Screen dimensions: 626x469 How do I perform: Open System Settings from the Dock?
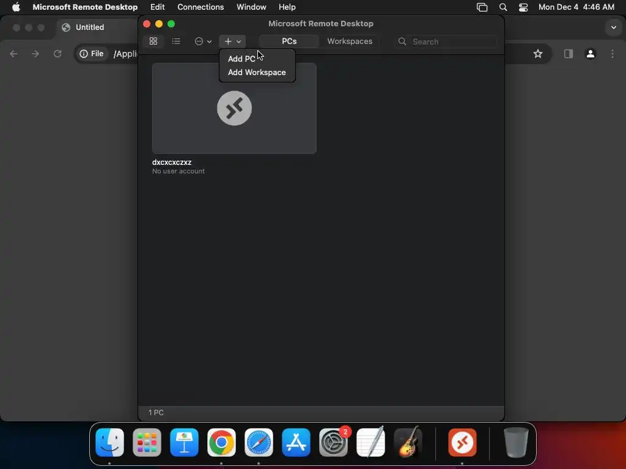pos(333,442)
